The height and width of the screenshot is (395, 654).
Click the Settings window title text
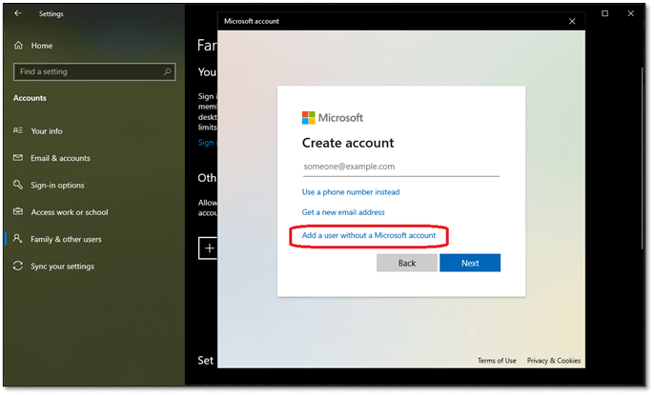[51, 13]
